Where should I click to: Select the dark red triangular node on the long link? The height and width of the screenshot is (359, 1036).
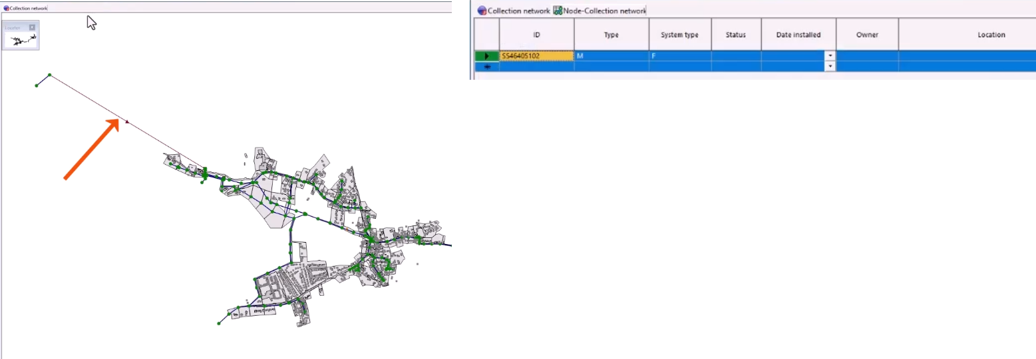pyautogui.click(x=127, y=122)
